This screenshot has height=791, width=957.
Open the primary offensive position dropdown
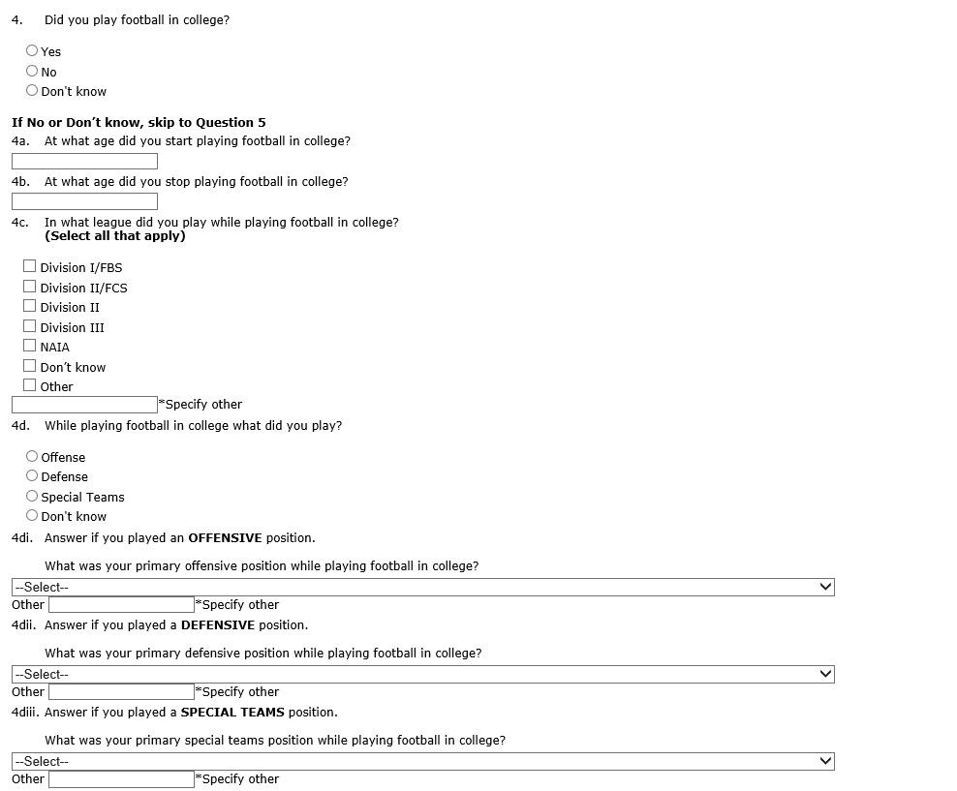[x=422, y=587]
